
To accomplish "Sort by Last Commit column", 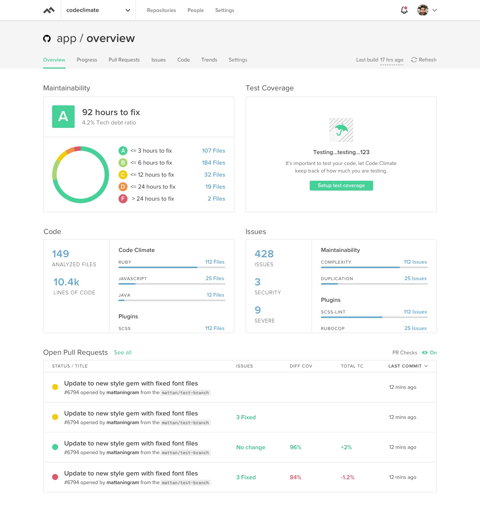I will tap(408, 366).
